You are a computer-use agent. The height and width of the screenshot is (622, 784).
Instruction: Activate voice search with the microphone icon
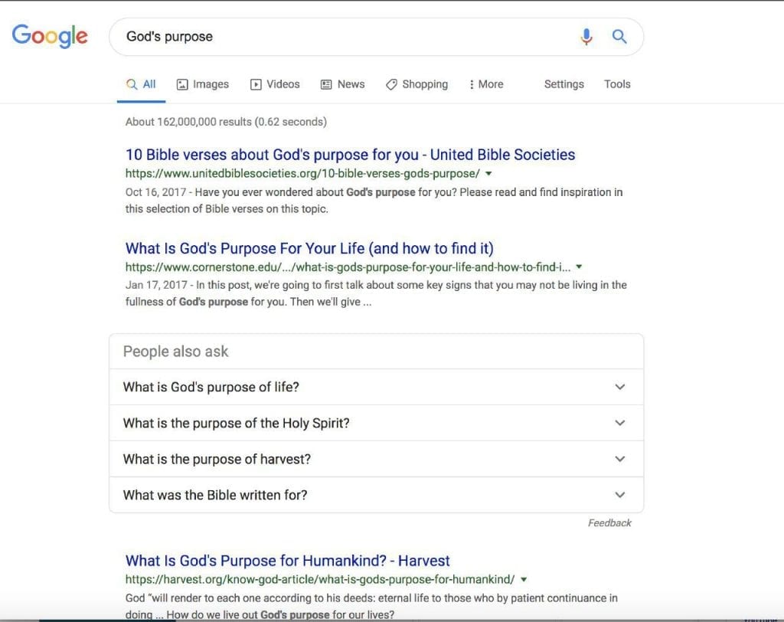(586, 36)
